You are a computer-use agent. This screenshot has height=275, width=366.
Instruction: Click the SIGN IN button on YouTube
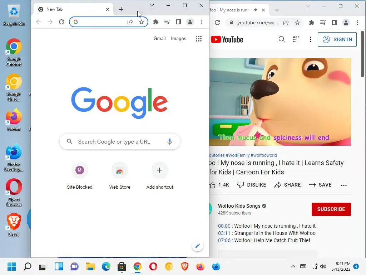pos(337,39)
